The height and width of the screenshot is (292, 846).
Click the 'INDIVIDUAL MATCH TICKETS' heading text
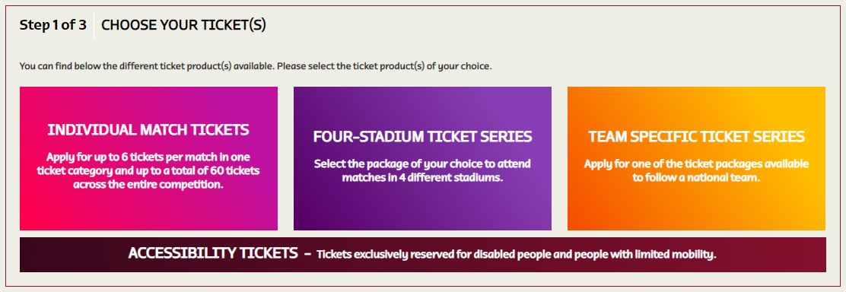tap(148, 130)
